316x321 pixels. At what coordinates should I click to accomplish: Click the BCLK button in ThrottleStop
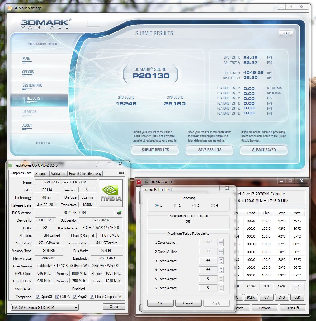click(x=251, y=297)
